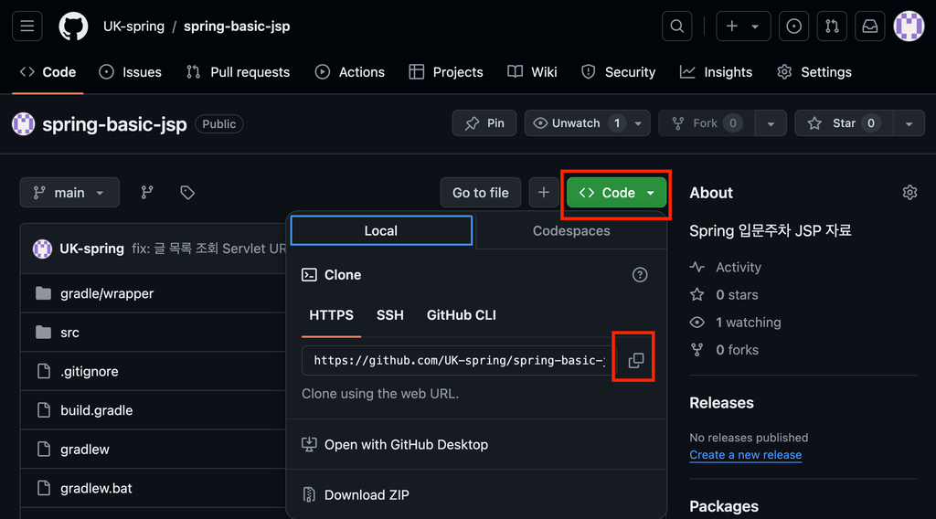Click the Releases heading link

[721, 403]
